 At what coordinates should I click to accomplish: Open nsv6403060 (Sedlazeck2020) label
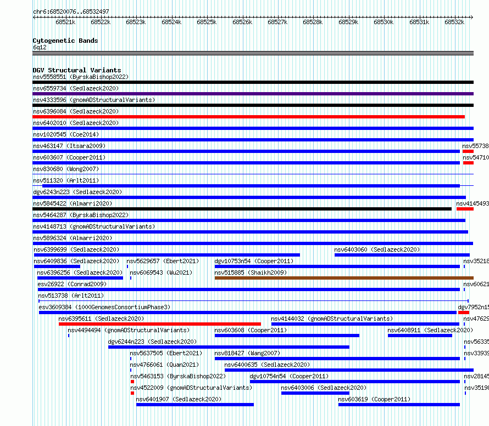pyautogui.click(x=377, y=249)
